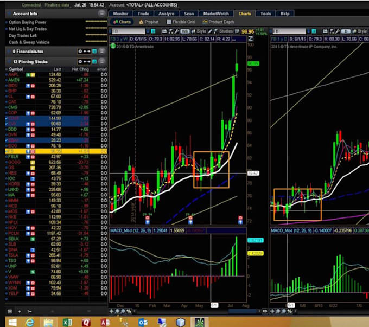Click the green info circle on left chart

pos(113,46)
